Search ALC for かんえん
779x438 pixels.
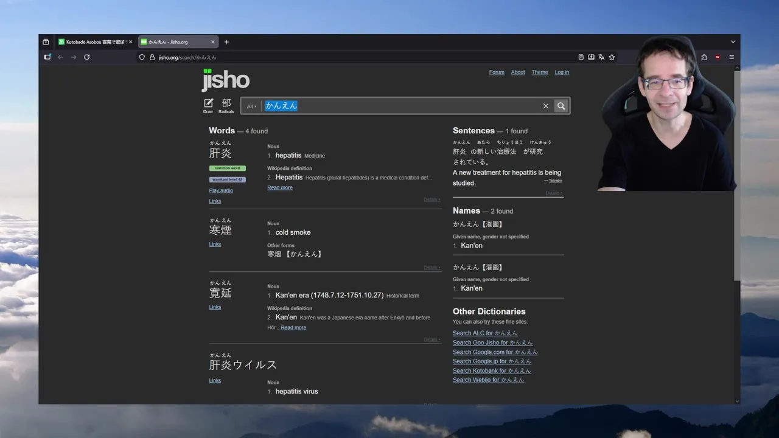(485, 333)
